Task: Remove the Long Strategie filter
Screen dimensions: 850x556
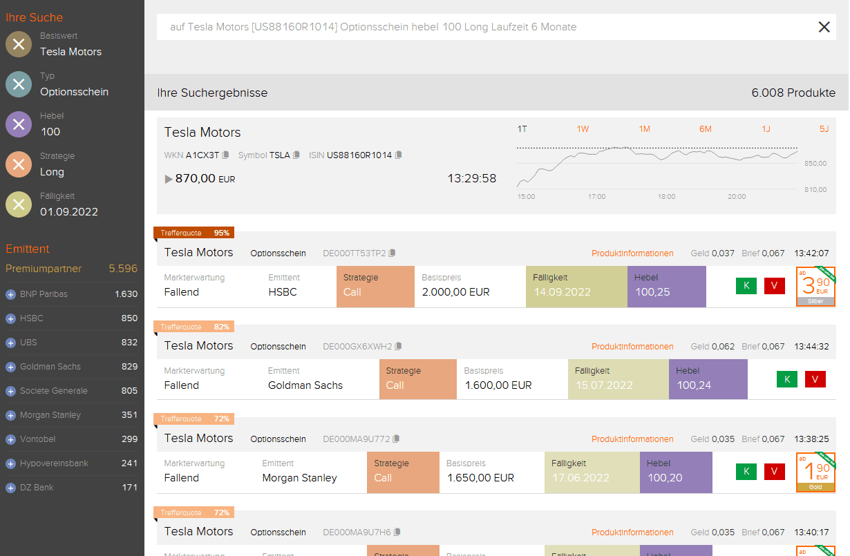Action: click(19, 164)
